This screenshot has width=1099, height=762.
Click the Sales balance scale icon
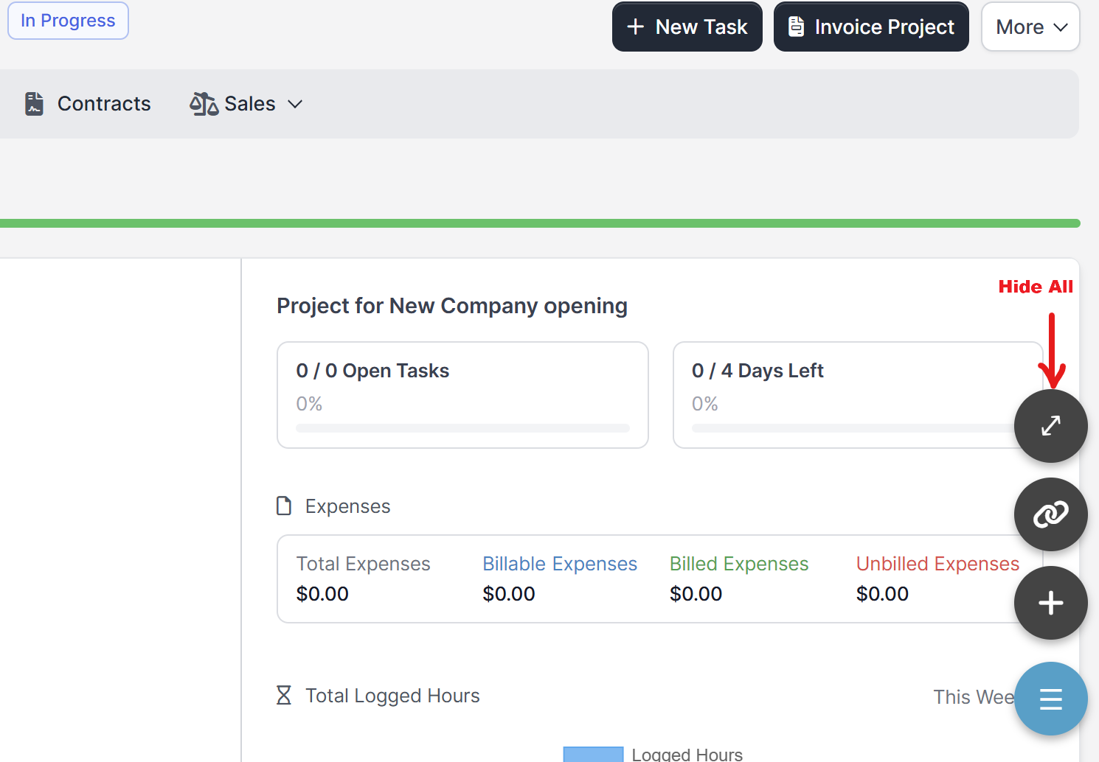tap(204, 104)
